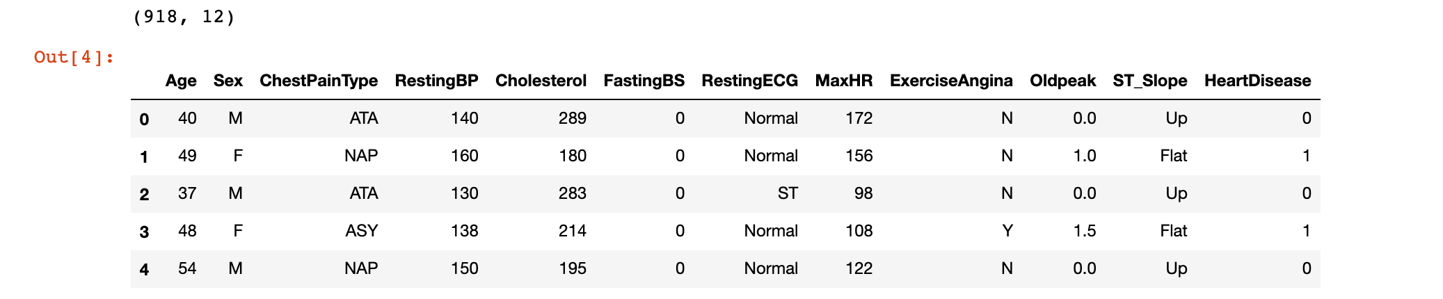Click the MaxHR column header
Screen dimensions: 1443x299
tap(843, 81)
